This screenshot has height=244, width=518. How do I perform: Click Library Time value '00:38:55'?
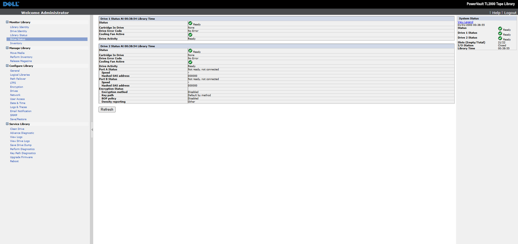click(x=504, y=48)
